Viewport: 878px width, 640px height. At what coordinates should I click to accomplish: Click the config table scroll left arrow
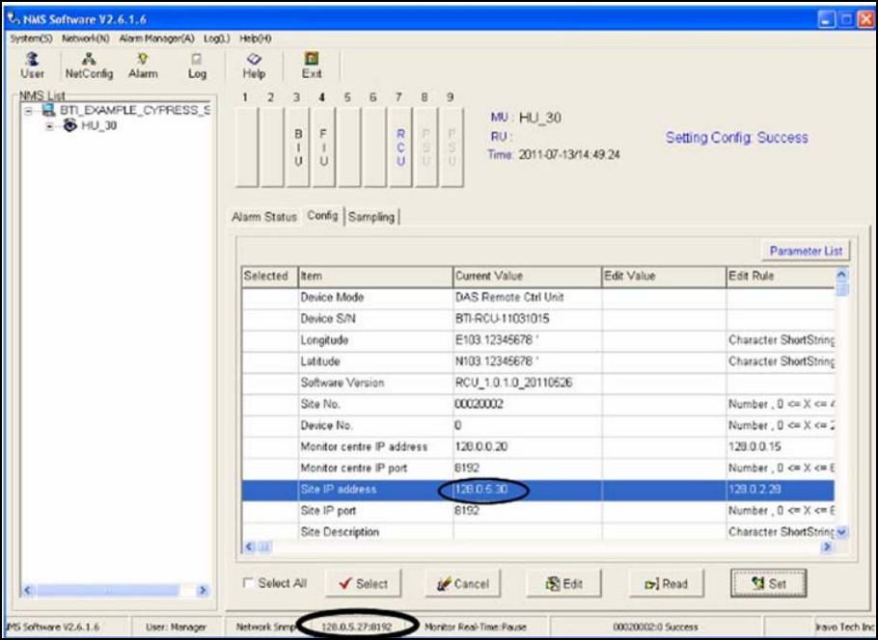tap(250, 547)
